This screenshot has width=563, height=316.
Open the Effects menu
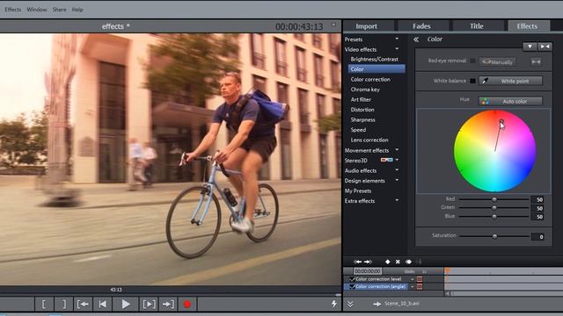(13, 10)
